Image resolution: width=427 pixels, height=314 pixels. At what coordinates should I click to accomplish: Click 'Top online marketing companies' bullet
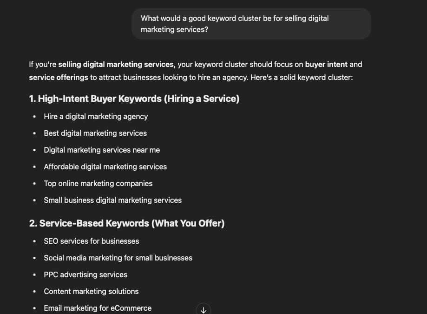click(98, 183)
